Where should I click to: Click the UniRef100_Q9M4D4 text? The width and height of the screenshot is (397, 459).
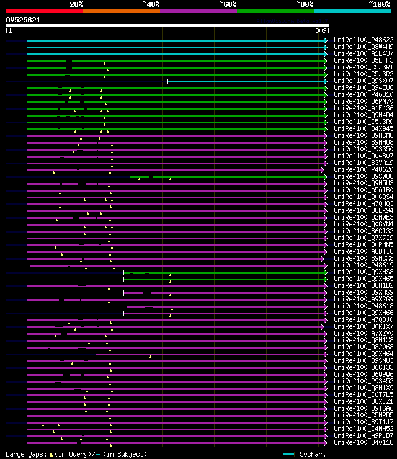pyautogui.click(x=364, y=115)
